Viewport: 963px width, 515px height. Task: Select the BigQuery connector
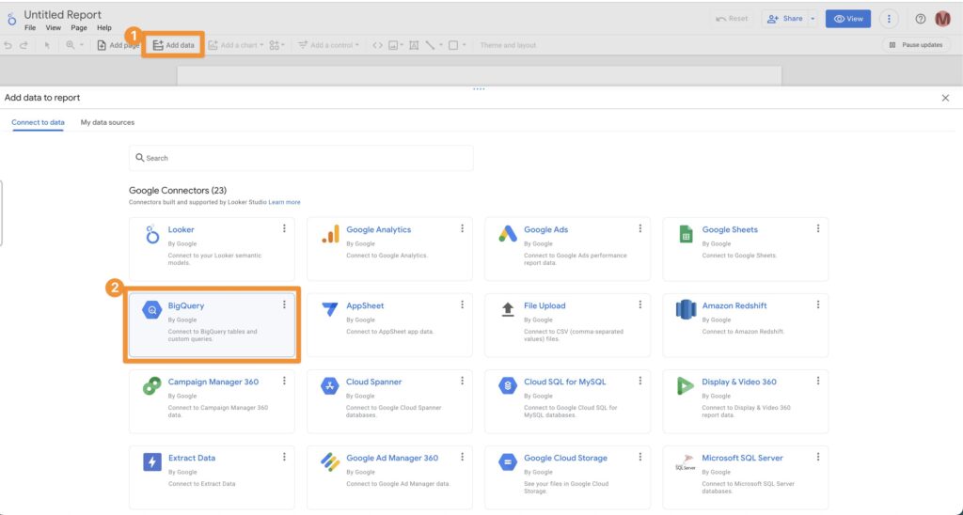tap(212, 325)
